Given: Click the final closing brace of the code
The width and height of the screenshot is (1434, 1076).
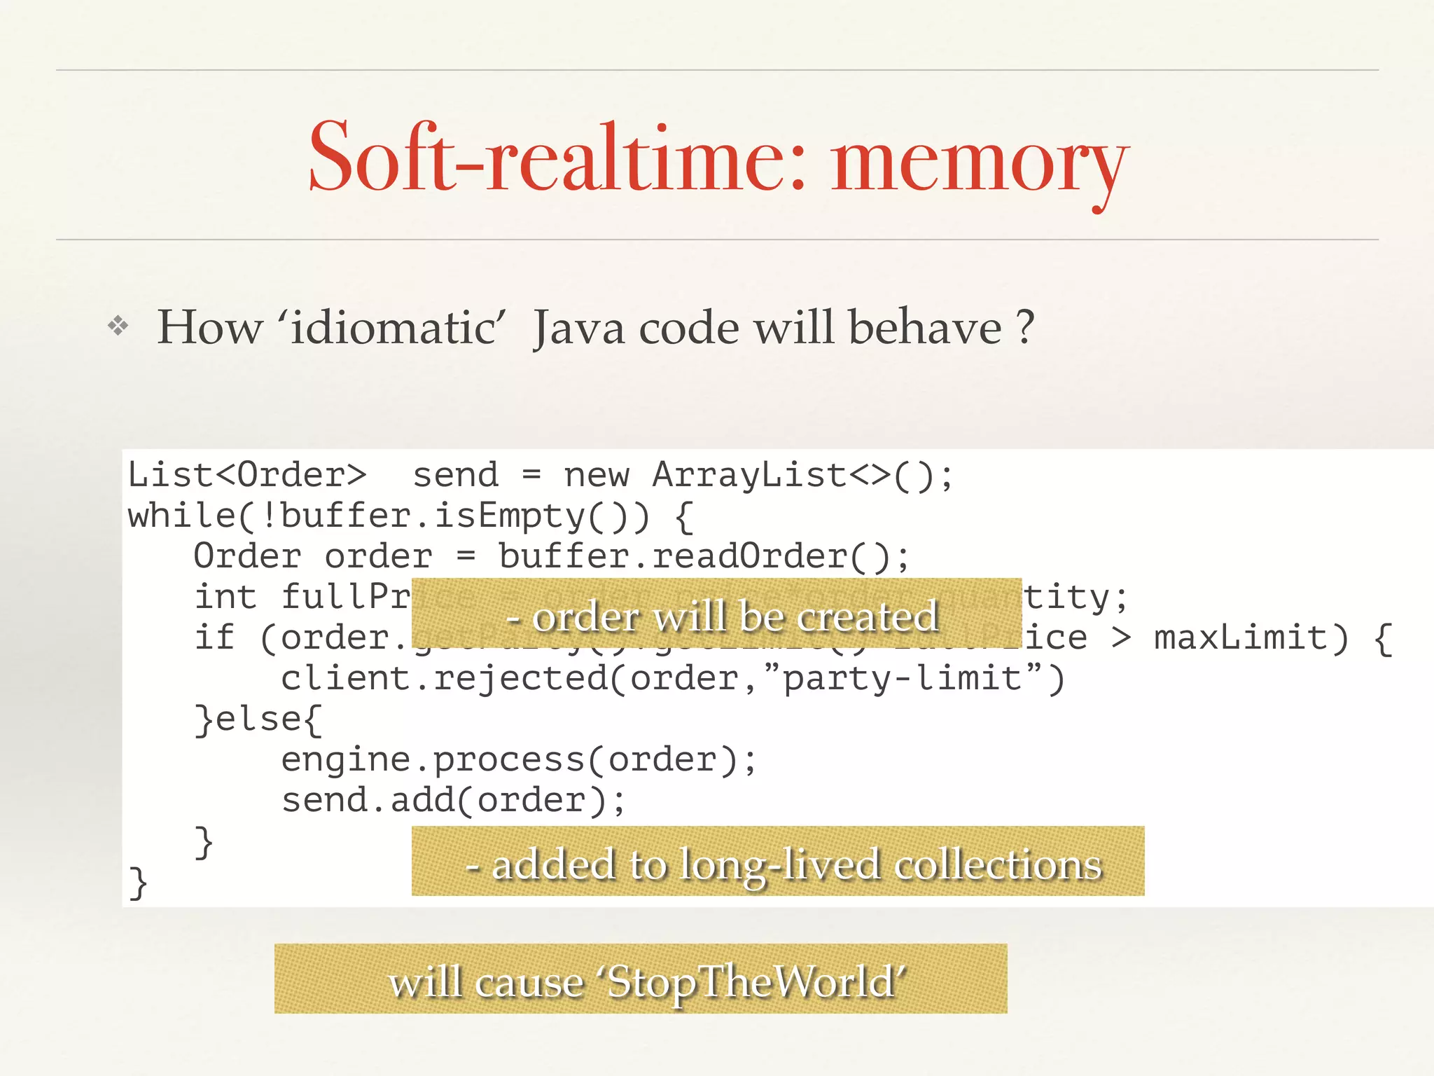Looking at the screenshot, I should pyautogui.click(x=138, y=883).
